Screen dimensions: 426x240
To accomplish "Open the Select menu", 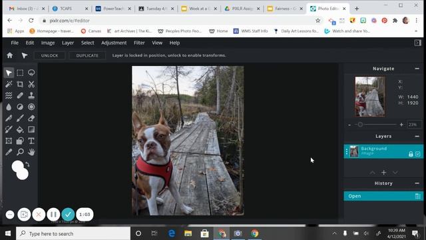I will pos(87,43).
